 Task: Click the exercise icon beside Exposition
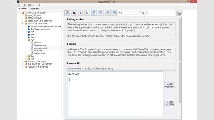[x=32, y=51]
